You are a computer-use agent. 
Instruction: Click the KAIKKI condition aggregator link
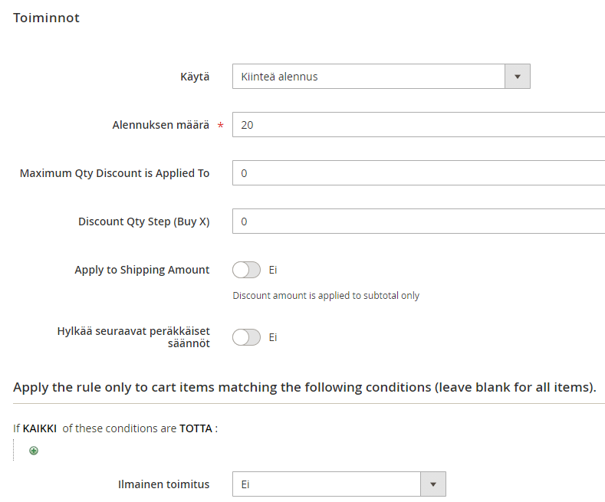pyautogui.click(x=40, y=428)
